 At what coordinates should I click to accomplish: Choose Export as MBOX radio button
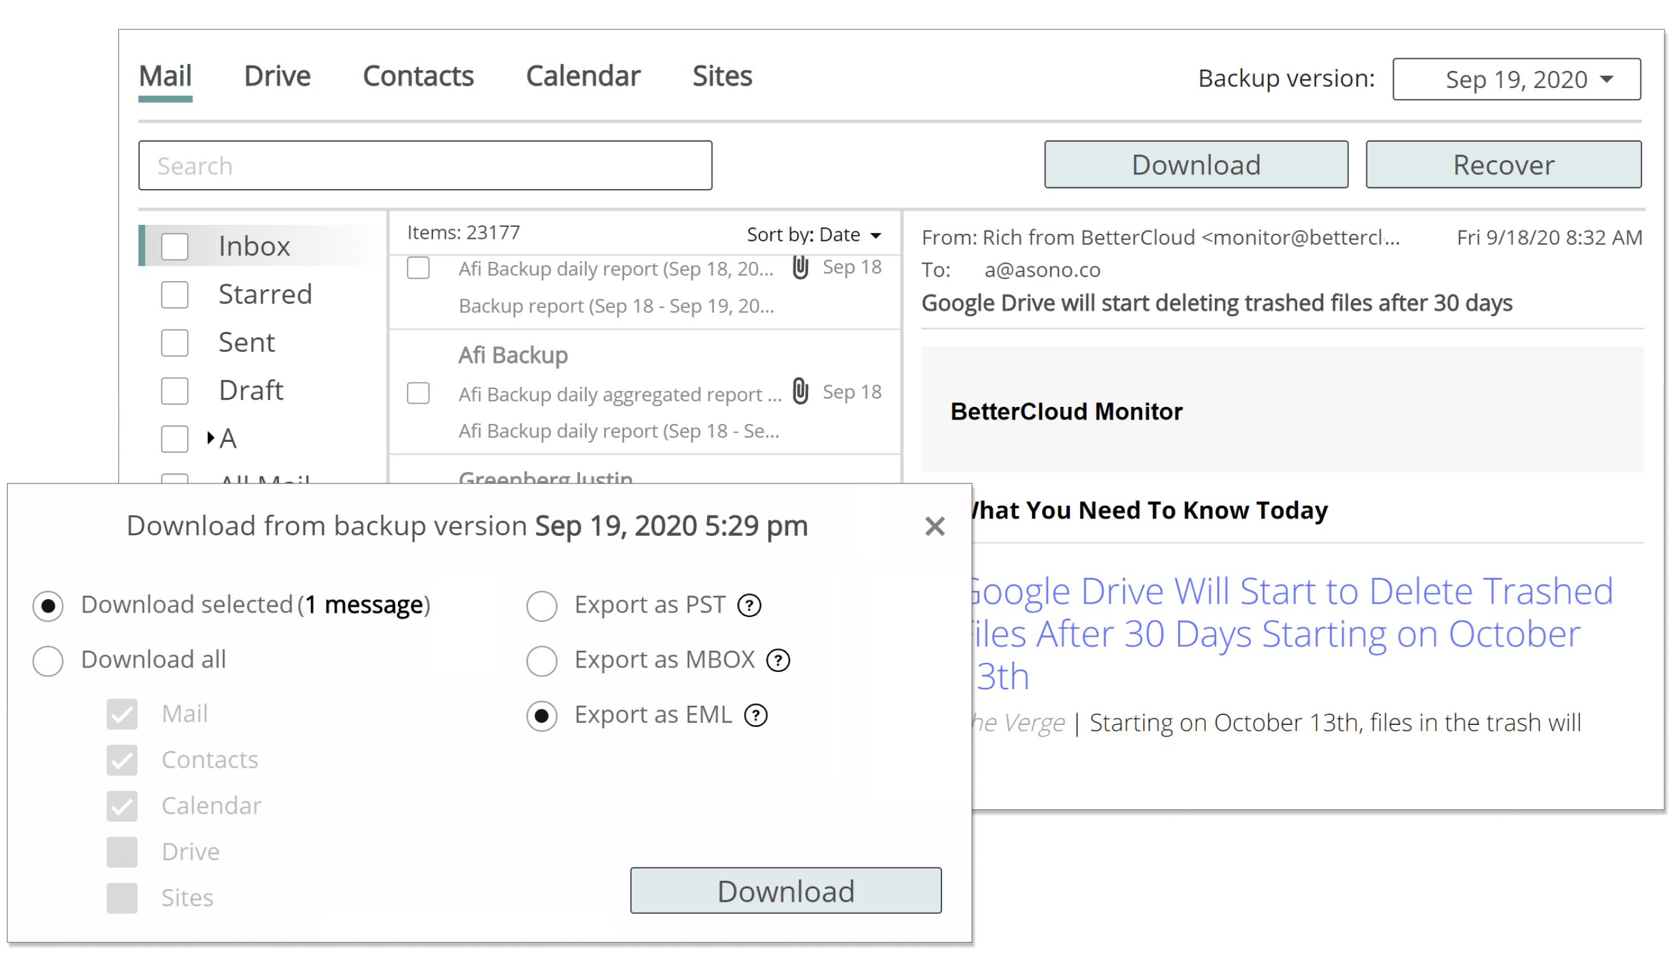point(542,660)
